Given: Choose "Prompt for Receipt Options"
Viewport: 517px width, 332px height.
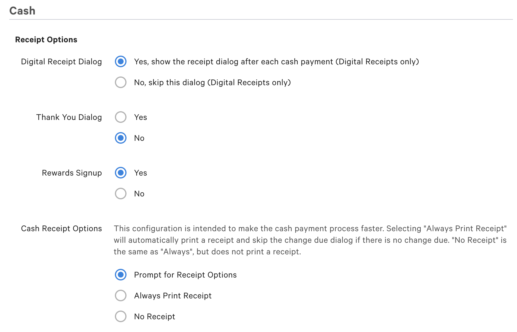Looking at the screenshot, I should click(120, 275).
